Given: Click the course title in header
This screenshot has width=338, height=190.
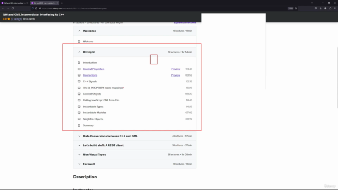Looking at the screenshot, I should (x=33, y=15).
